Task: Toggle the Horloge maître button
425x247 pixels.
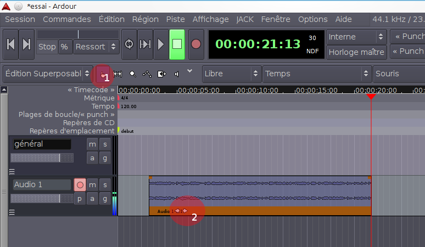Action: click(356, 52)
